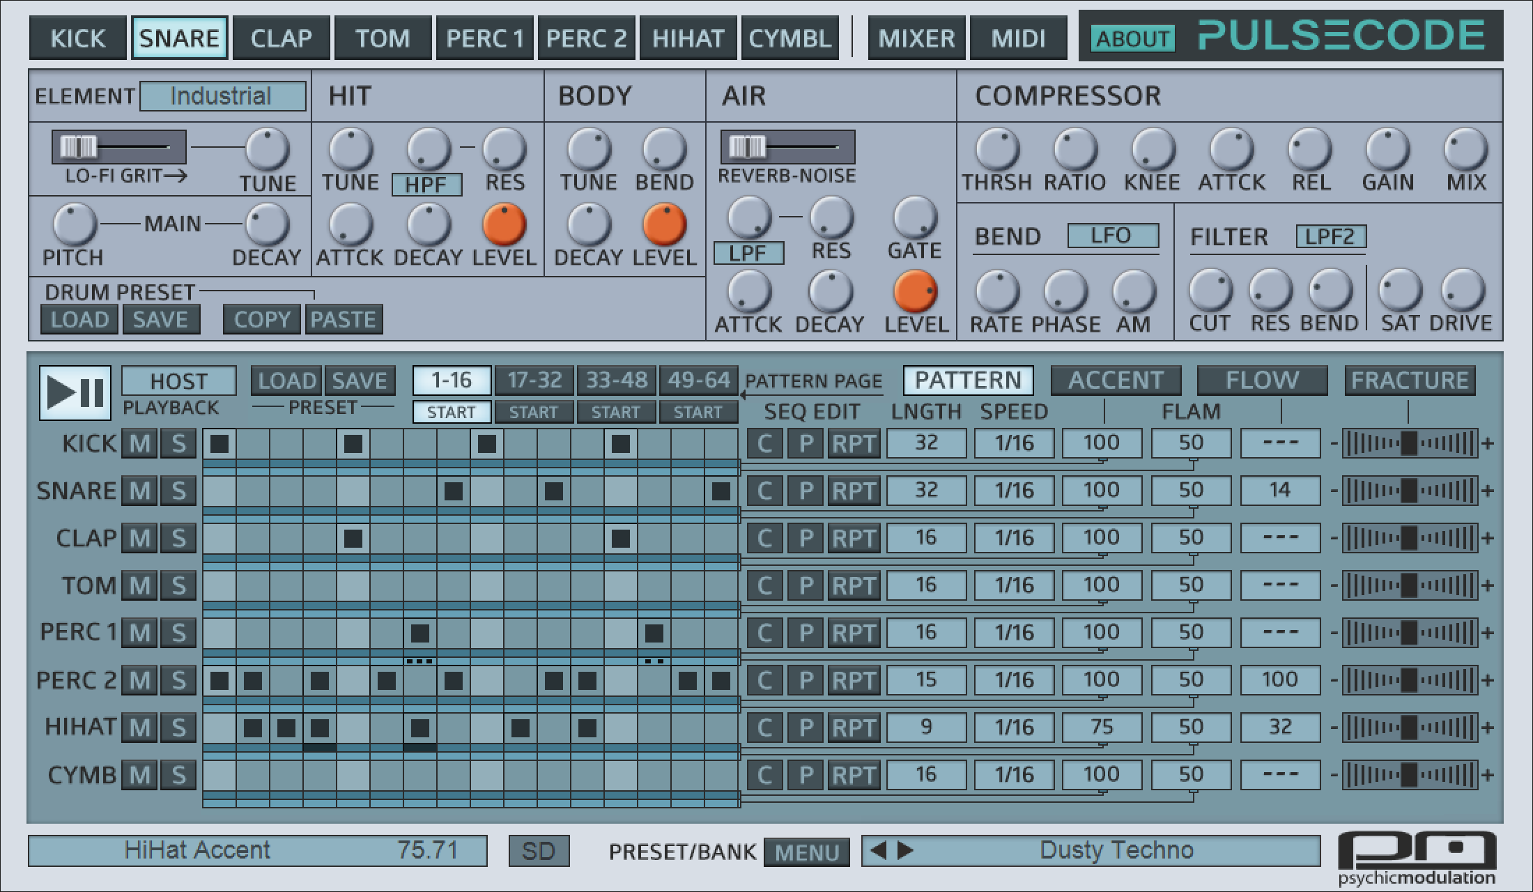This screenshot has width=1533, height=892.
Task: Click the orange HIT Level knob
Action: tap(504, 224)
